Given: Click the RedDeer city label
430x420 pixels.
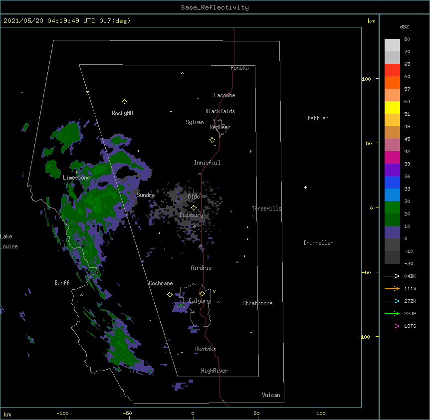Looking at the screenshot, I should tap(220, 127).
